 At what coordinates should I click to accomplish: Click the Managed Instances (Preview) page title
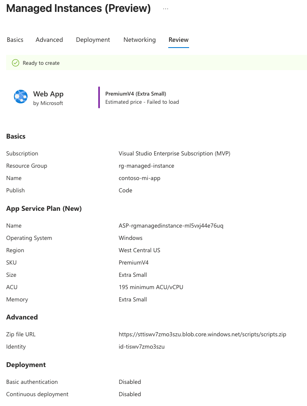pos(78,9)
